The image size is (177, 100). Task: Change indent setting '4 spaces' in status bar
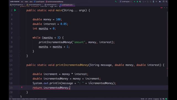tap(156, 99)
